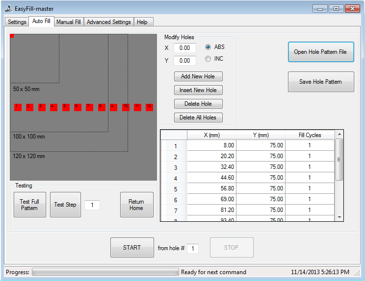Image resolution: width=365 pixels, height=281 pixels.
Task: Click the 120 x 120 mm label
Action: coord(29,156)
